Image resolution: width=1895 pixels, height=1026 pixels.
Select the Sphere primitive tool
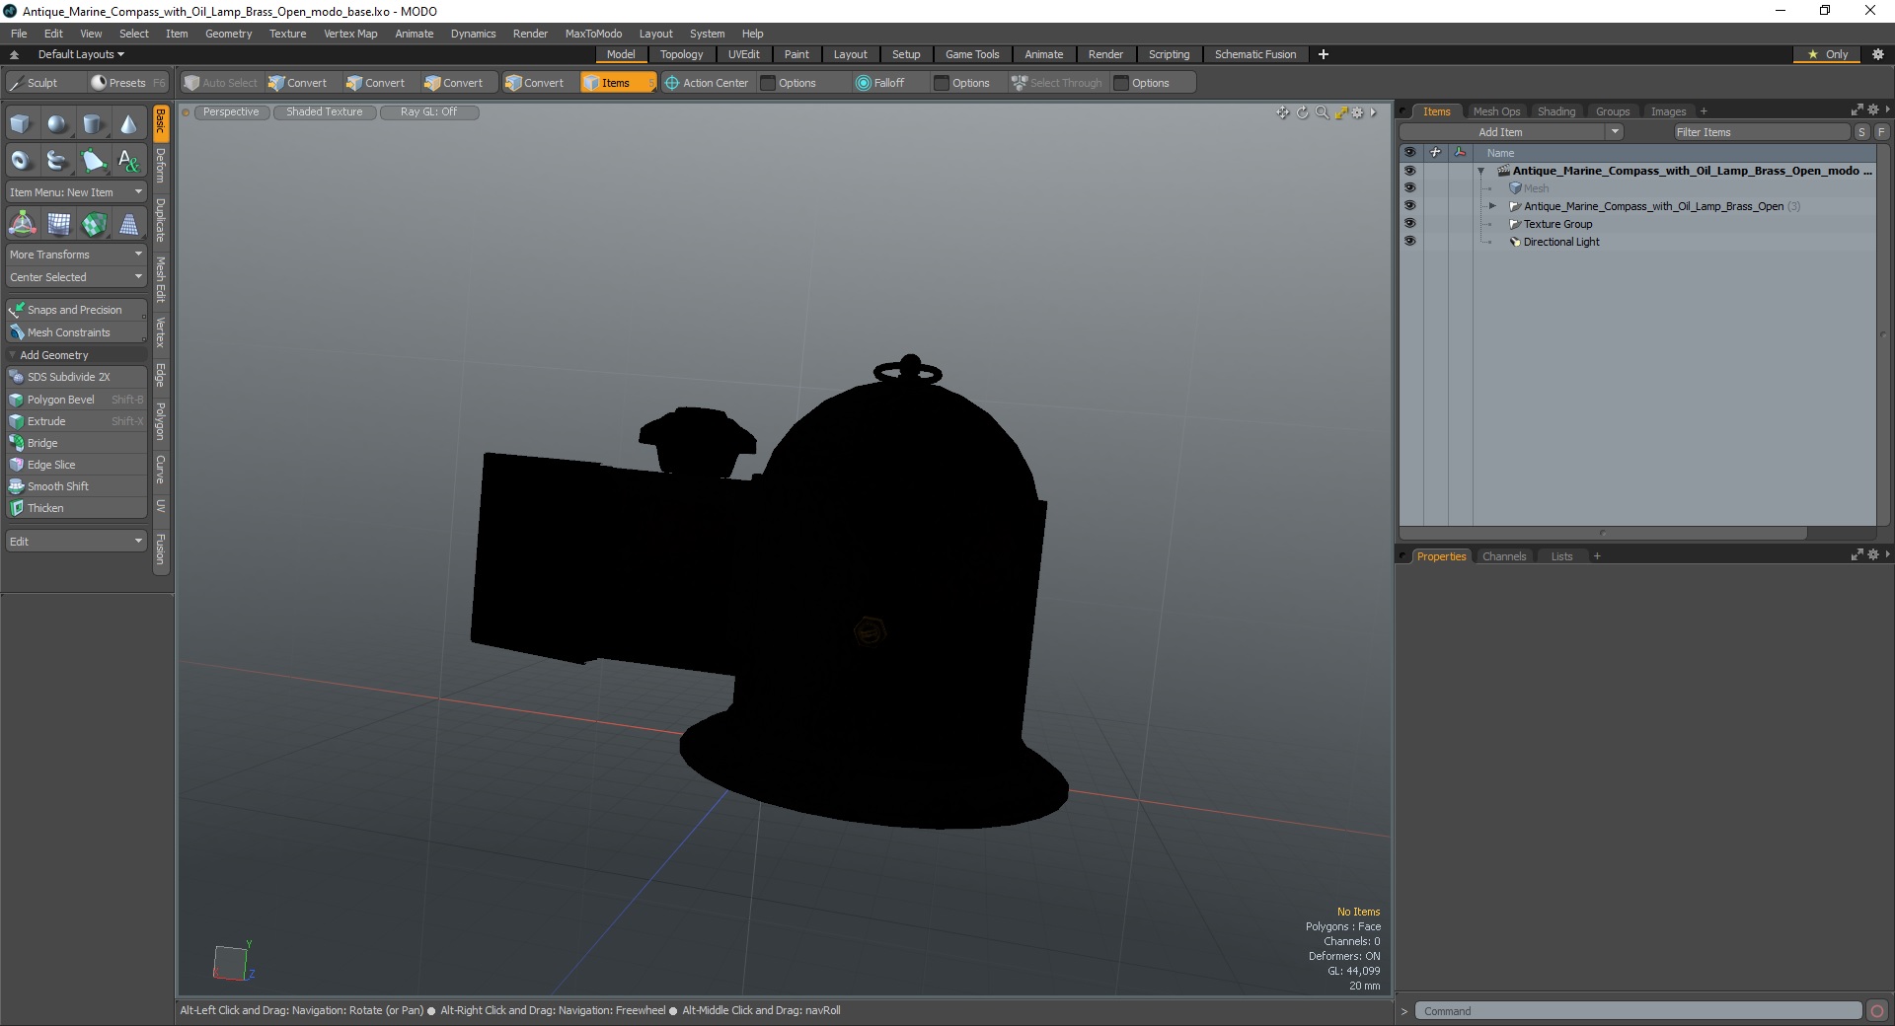click(x=57, y=124)
